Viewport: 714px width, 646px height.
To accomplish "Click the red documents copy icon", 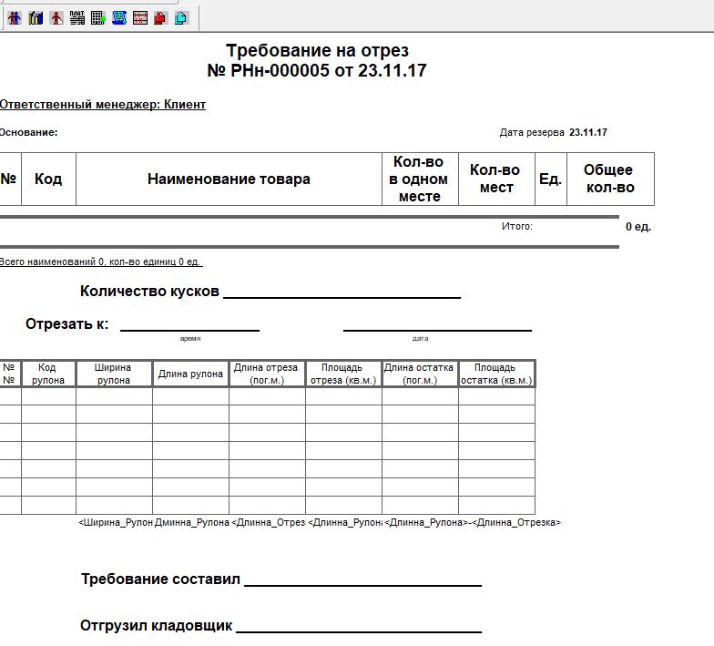I will click(x=161, y=17).
